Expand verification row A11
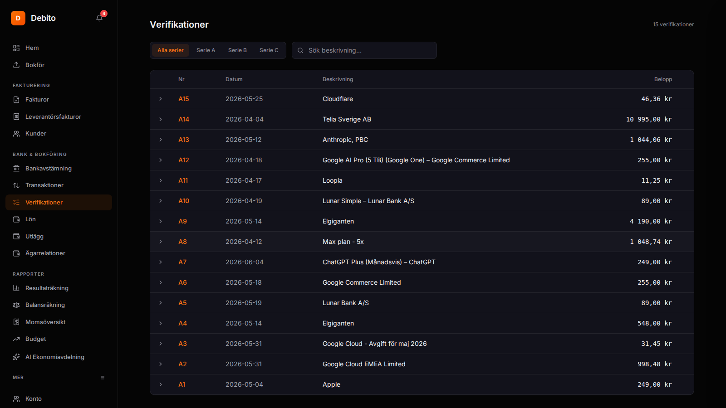This screenshot has width=726, height=408. [x=161, y=180]
